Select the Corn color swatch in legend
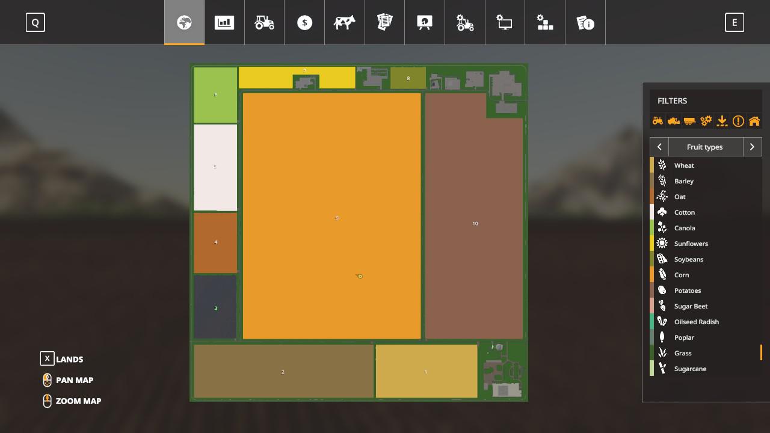770x433 pixels. (651, 275)
